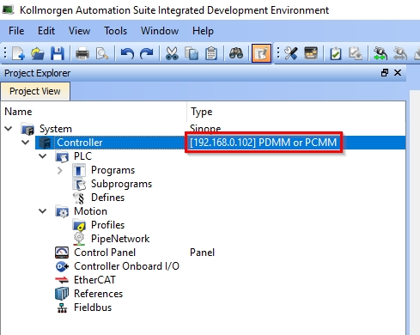Screen dimensions: 420x335
Task: Click the PipeNetwork gear icon
Action: pyautogui.click(x=79, y=239)
